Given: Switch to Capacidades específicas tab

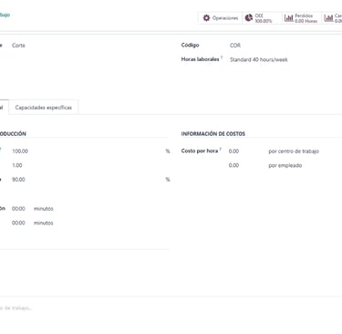Looking at the screenshot, I should (x=44, y=108).
